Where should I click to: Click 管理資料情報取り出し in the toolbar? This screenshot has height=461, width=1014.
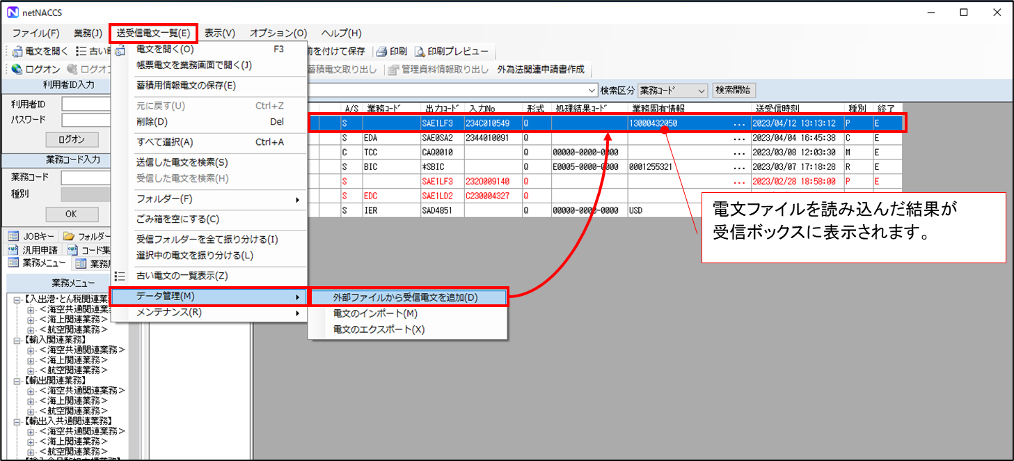point(438,69)
